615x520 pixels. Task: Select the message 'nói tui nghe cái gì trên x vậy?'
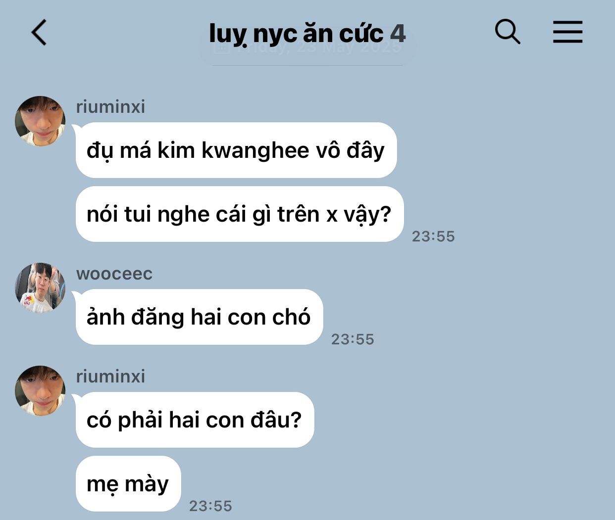click(x=240, y=214)
